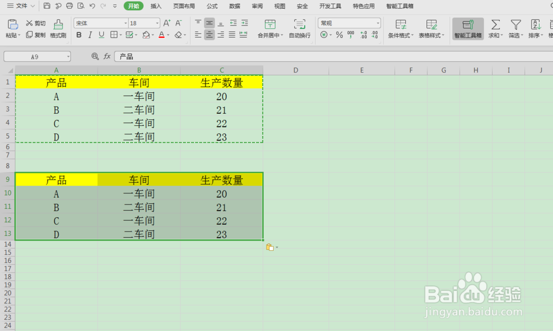Click the 剪切 cut button
Screen dimensions: 553x331
tap(35, 23)
